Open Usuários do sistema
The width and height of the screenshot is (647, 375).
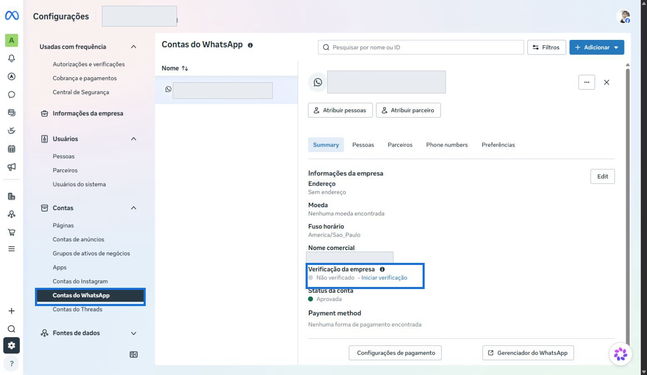[x=79, y=184]
